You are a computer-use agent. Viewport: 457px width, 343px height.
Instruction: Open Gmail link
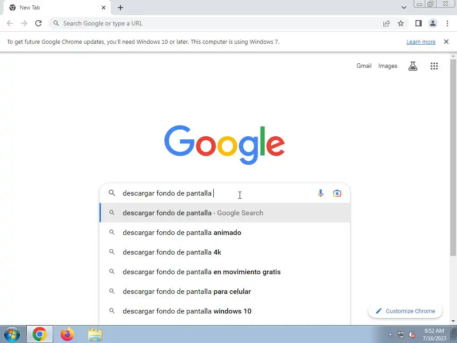click(x=364, y=66)
